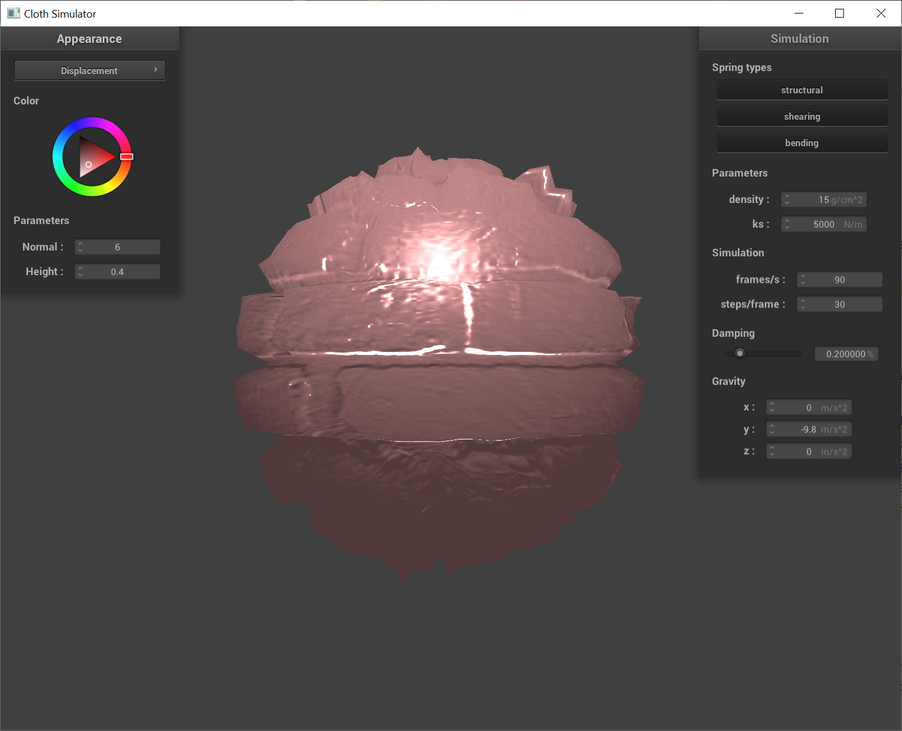Close the Cloth Simulator window

pos(881,13)
